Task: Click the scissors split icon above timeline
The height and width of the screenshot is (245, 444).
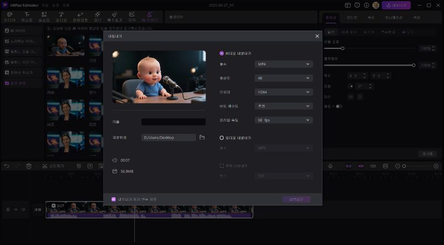Action: 44,166
